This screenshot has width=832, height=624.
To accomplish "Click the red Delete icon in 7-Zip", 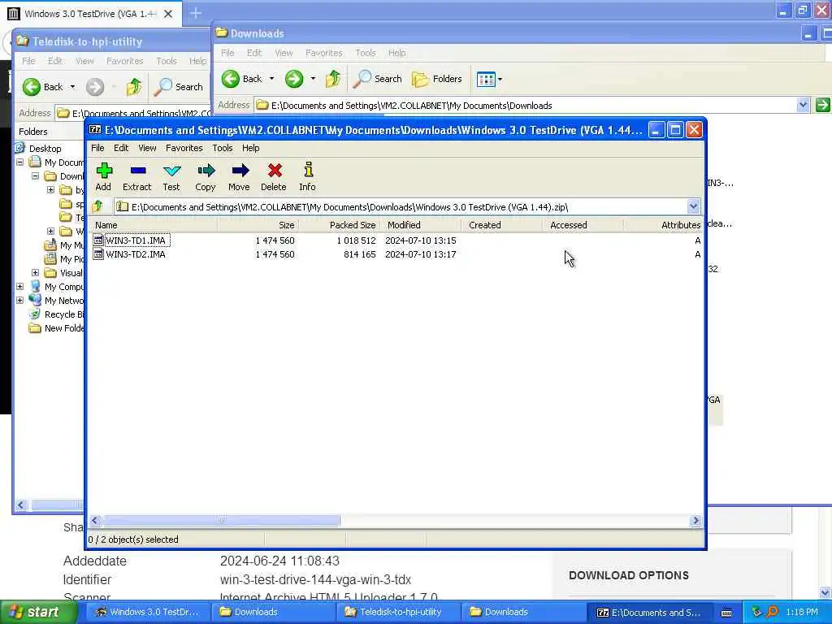I will coord(274,176).
